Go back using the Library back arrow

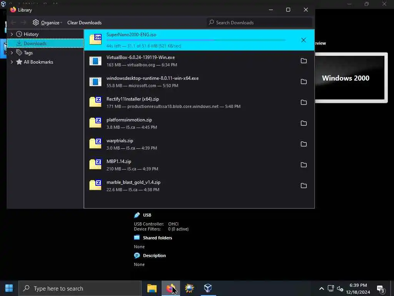(13, 23)
